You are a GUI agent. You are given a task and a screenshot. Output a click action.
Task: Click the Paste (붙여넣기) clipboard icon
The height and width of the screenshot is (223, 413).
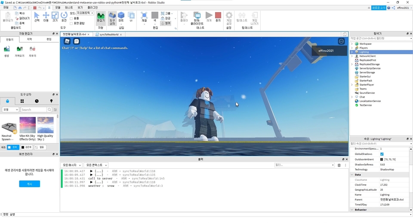click(x=8, y=17)
